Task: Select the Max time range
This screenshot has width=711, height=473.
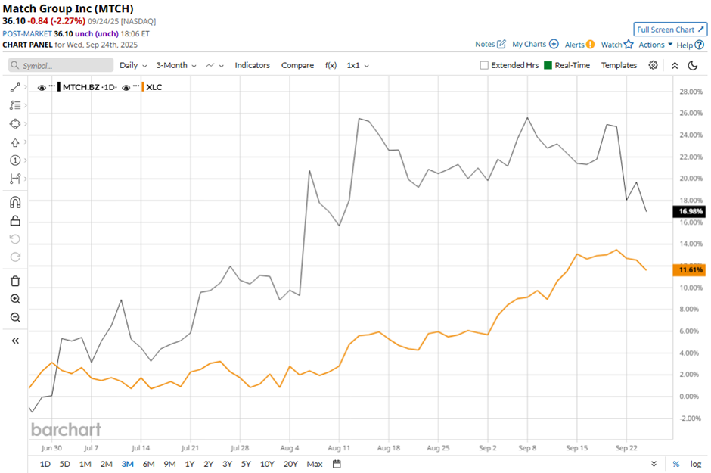Action: (x=314, y=464)
